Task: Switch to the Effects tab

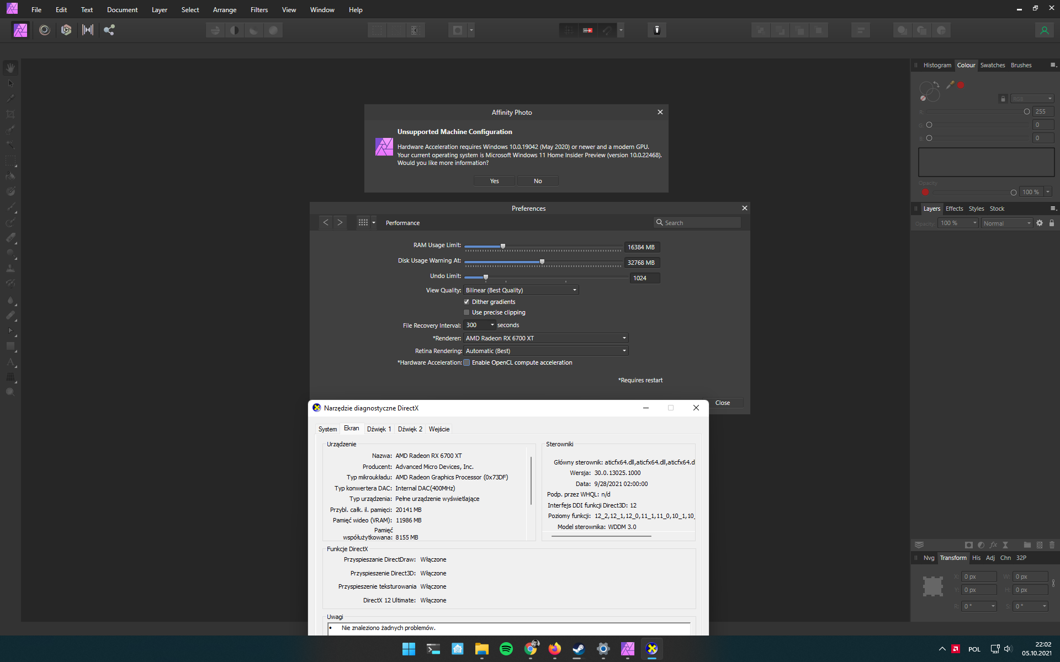Action: [954, 209]
